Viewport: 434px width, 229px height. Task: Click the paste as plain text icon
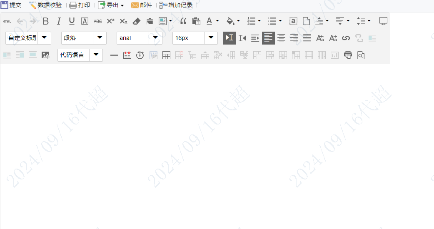tap(196, 21)
